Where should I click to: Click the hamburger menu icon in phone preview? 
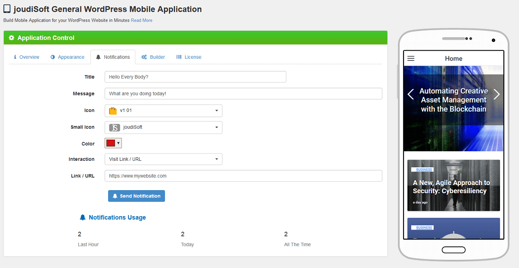coord(411,58)
